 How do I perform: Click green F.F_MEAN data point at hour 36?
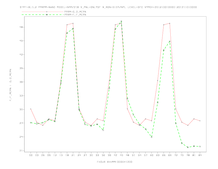pyautogui.click(x=103, y=130)
